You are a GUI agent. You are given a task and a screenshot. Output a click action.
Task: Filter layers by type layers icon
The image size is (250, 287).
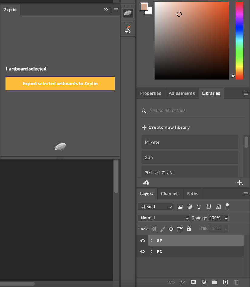pos(199,207)
